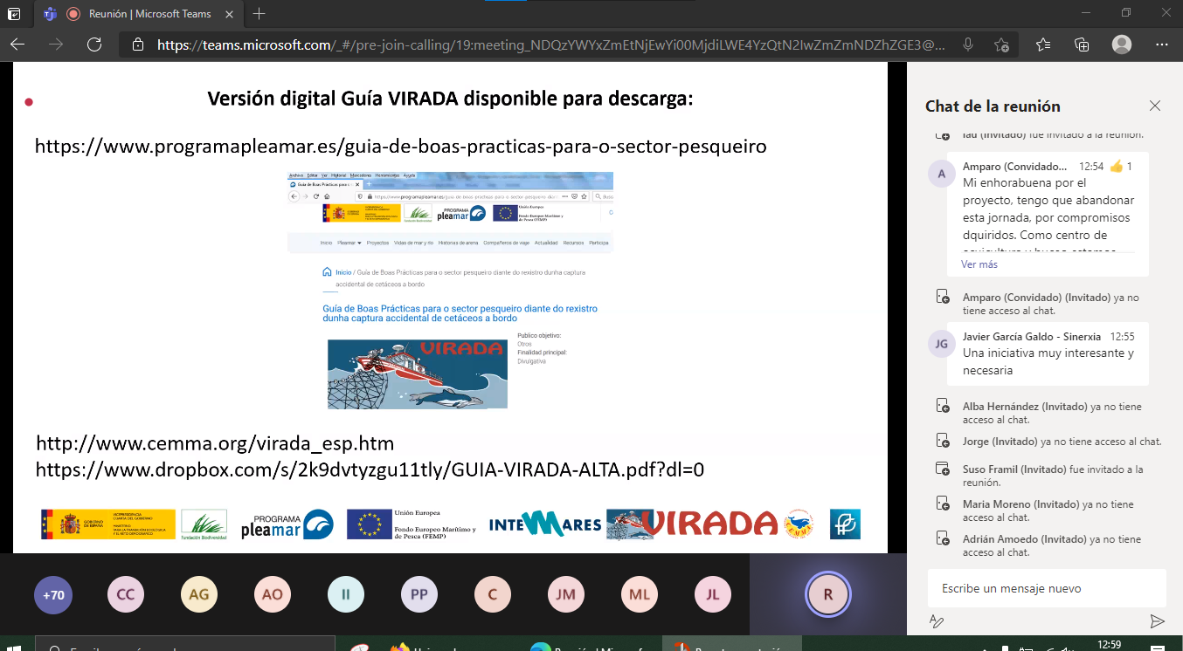Select participant avatar PP

[x=419, y=595]
